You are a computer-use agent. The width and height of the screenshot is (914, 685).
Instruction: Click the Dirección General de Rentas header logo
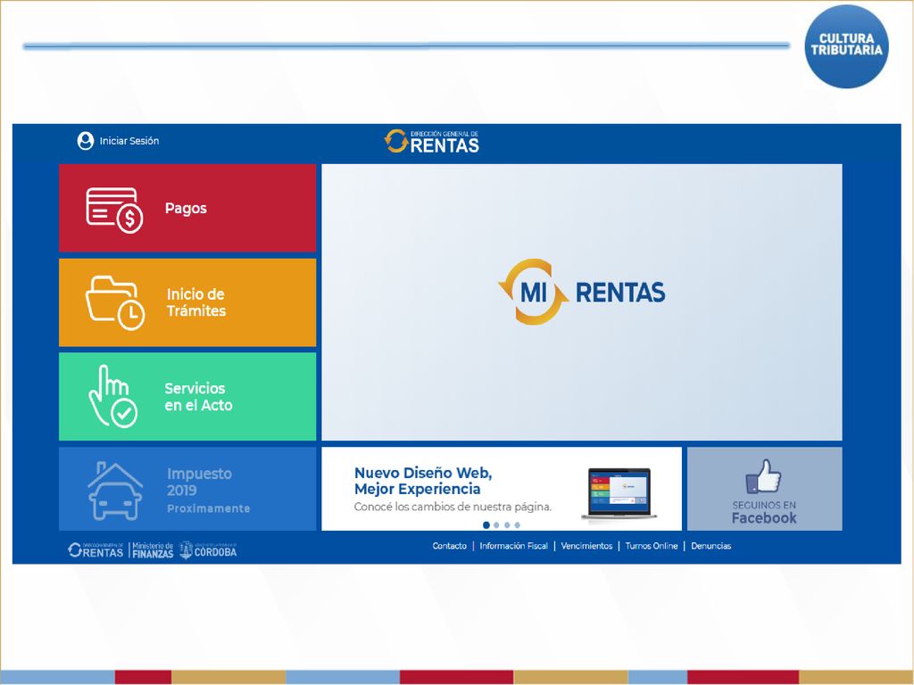[432, 142]
